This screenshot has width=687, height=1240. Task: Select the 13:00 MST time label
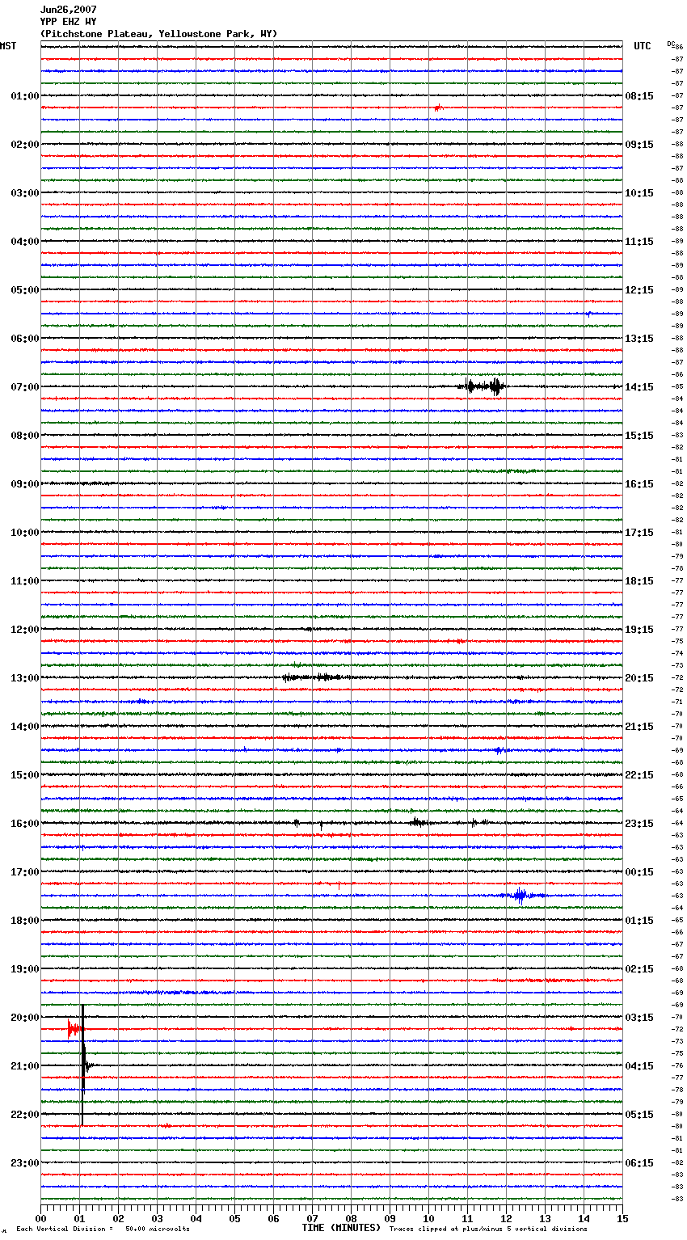(x=25, y=678)
